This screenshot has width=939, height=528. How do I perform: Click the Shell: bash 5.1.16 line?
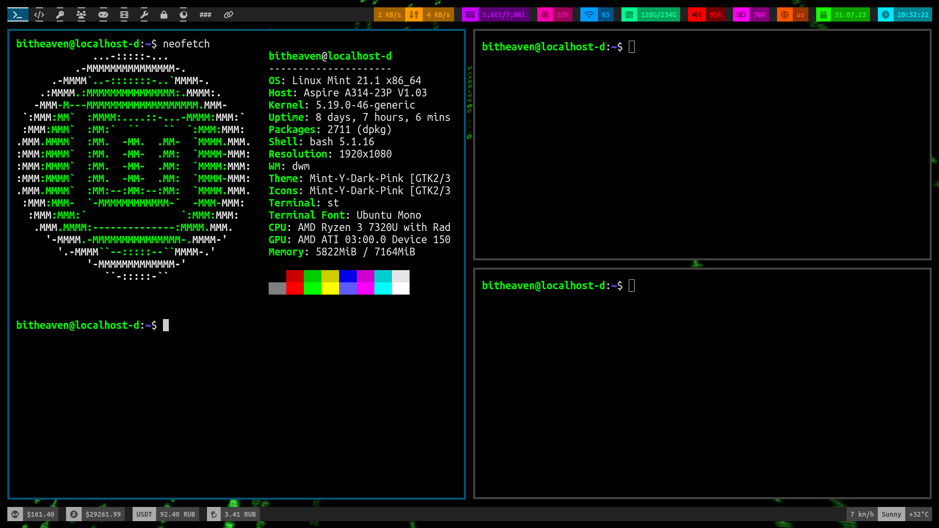click(x=321, y=142)
